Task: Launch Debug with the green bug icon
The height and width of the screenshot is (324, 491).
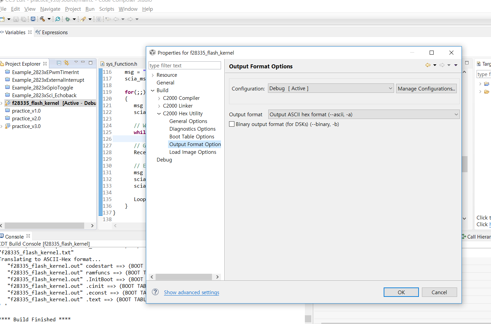Action: [67, 19]
